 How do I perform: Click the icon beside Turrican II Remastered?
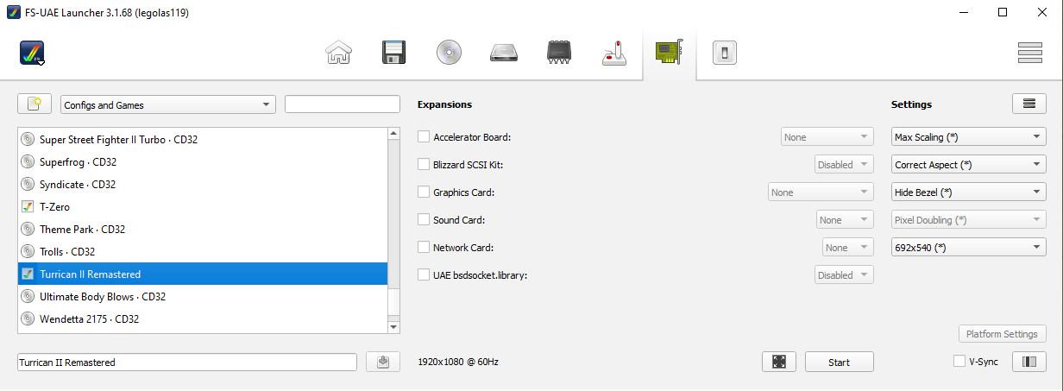click(28, 274)
